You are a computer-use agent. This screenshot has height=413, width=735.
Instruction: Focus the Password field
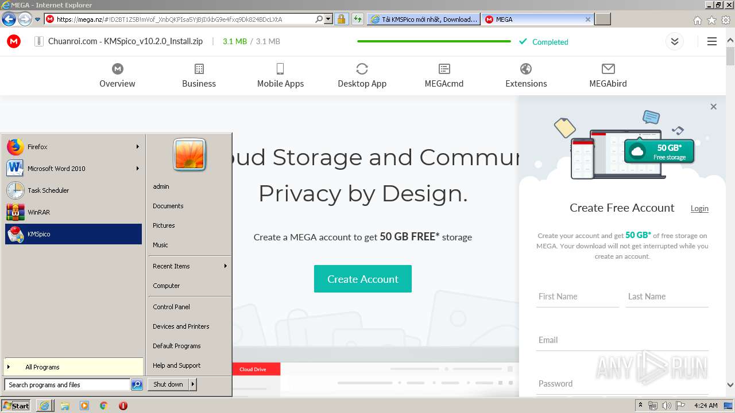pyautogui.click(x=622, y=384)
